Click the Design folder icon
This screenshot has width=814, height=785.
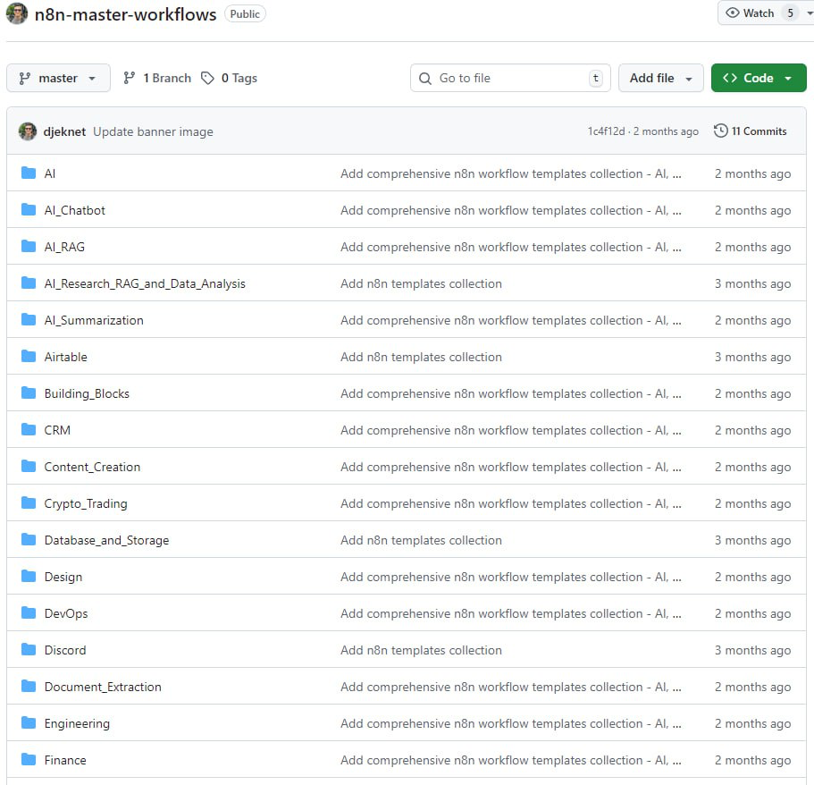tap(29, 576)
